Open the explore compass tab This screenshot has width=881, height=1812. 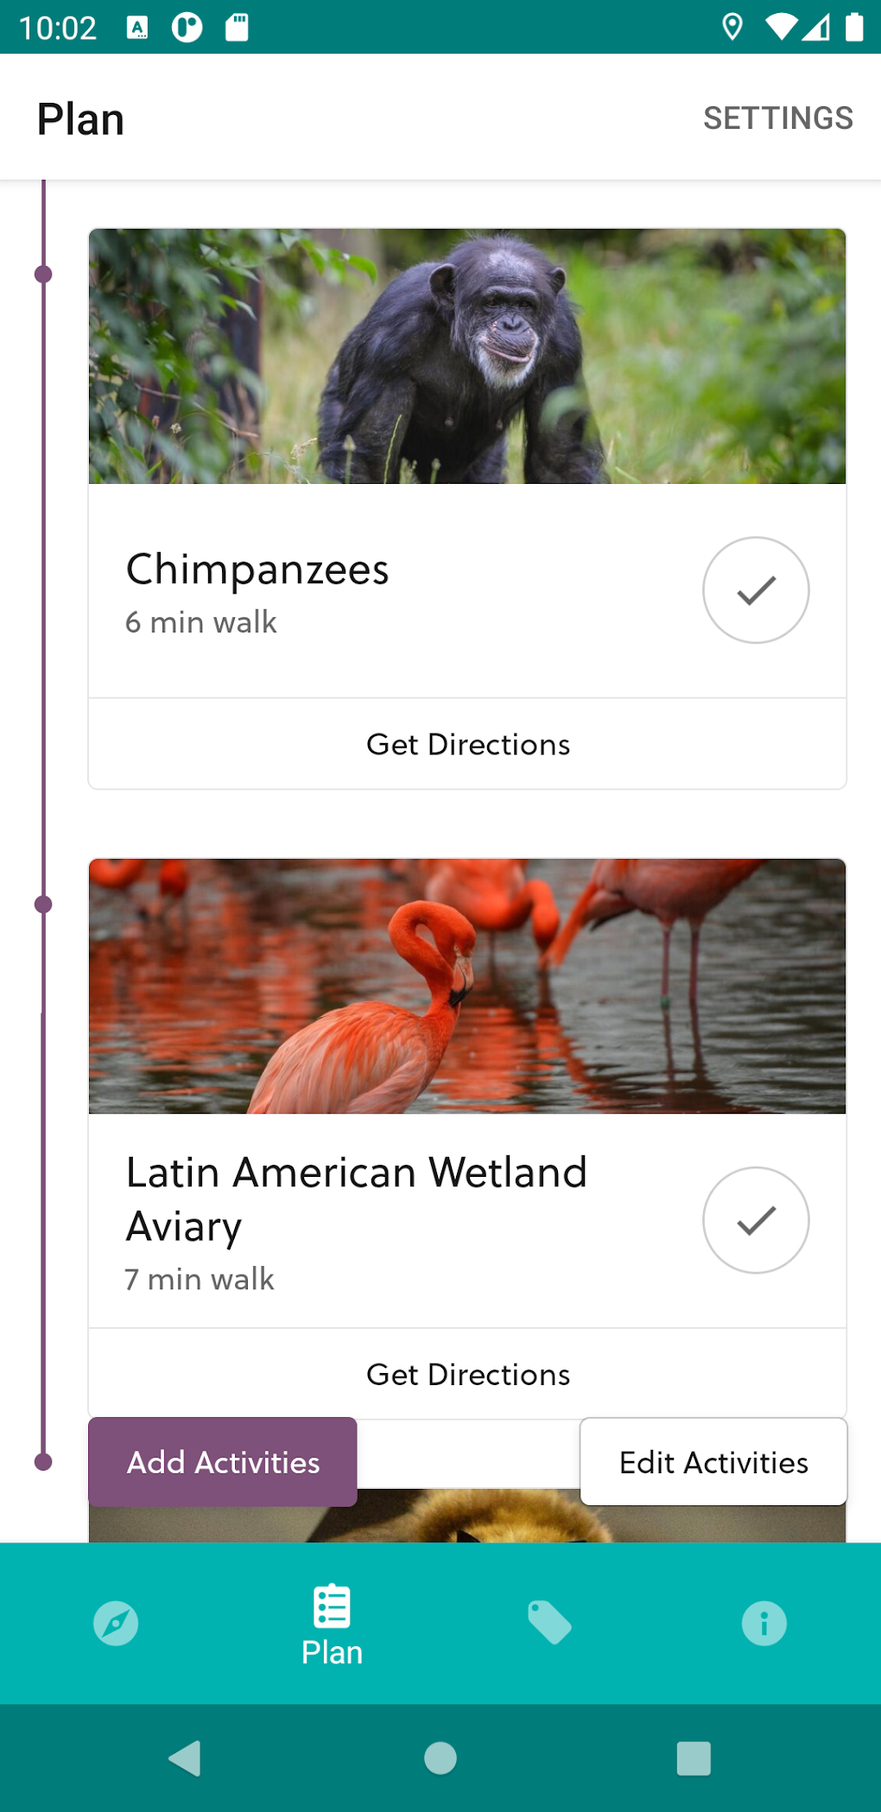click(116, 1623)
